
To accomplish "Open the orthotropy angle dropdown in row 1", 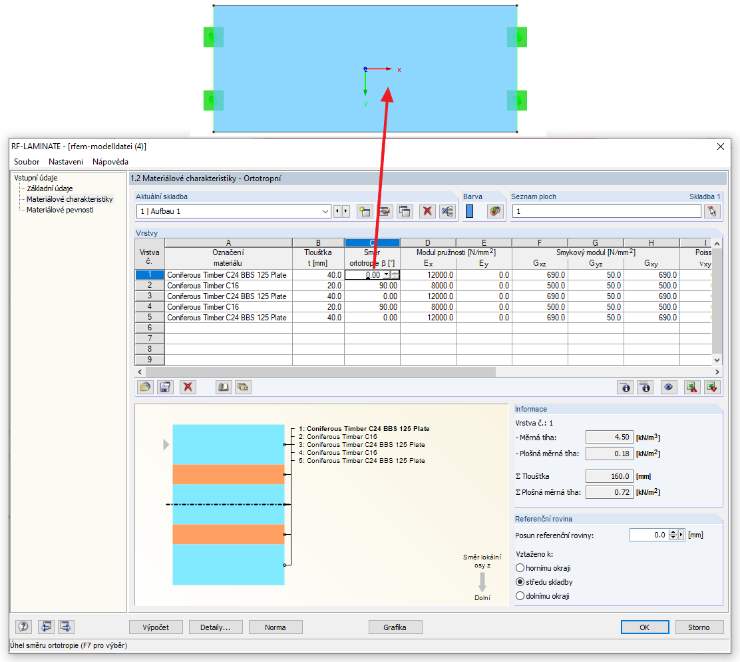I will [x=386, y=275].
